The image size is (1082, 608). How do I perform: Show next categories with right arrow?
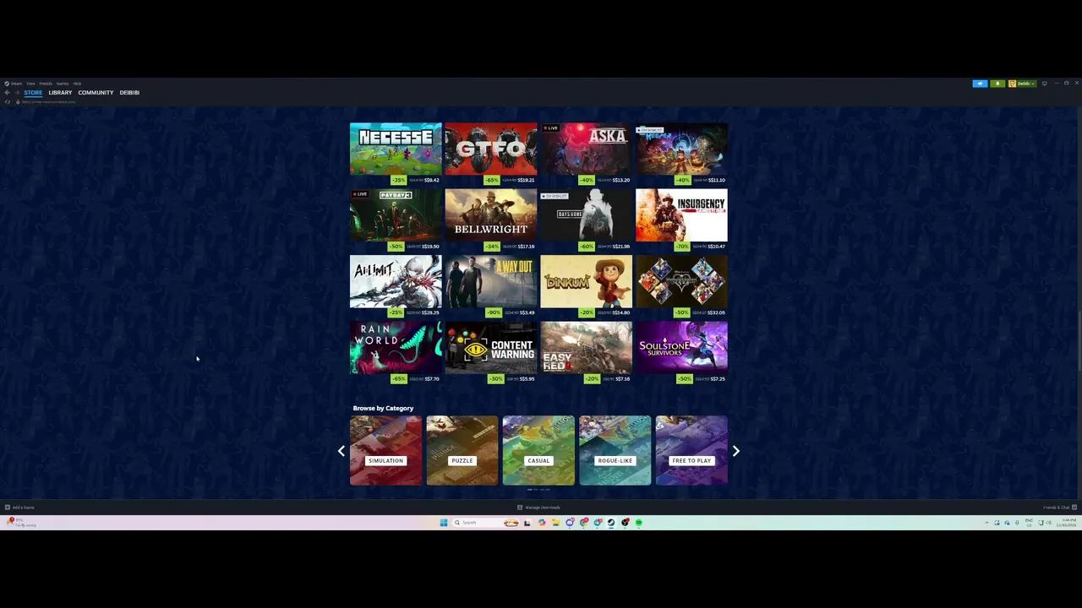[x=735, y=451]
